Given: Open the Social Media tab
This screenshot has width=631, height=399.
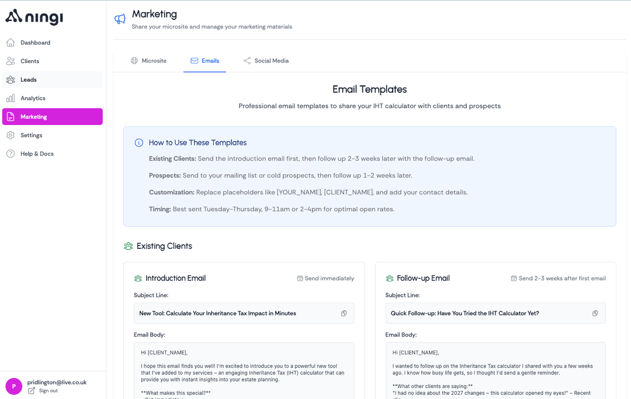Looking at the screenshot, I should tap(266, 61).
